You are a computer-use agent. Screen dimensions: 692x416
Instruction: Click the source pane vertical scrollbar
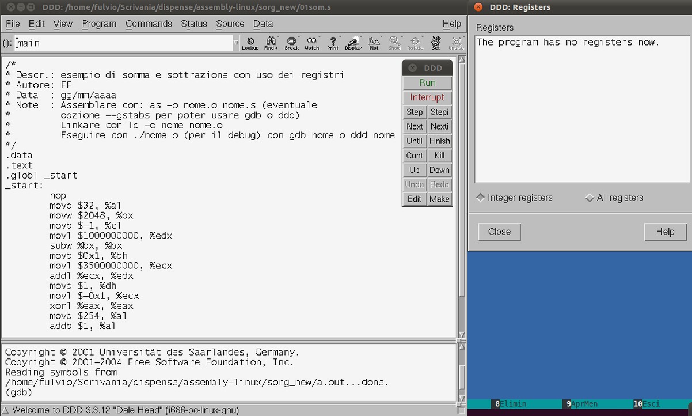[x=461, y=197]
